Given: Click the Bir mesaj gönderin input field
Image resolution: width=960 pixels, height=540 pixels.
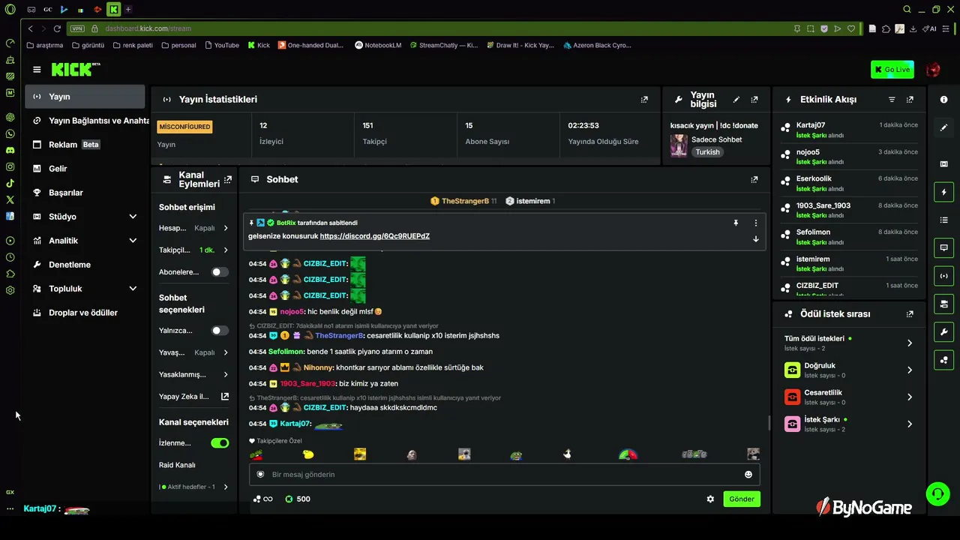Looking at the screenshot, I should coord(504,474).
